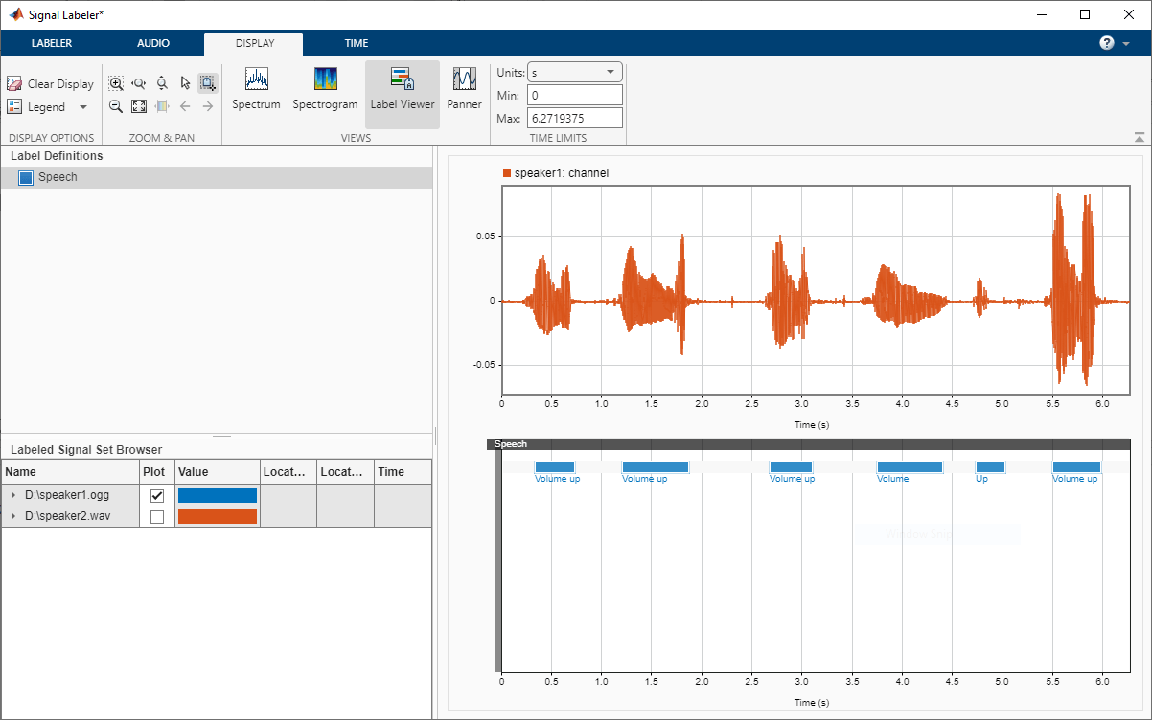The height and width of the screenshot is (720, 1152).
Task: Expand the D:\speaker1.ogg tree row
Action: pyautogui.click(x=13, y=495)
